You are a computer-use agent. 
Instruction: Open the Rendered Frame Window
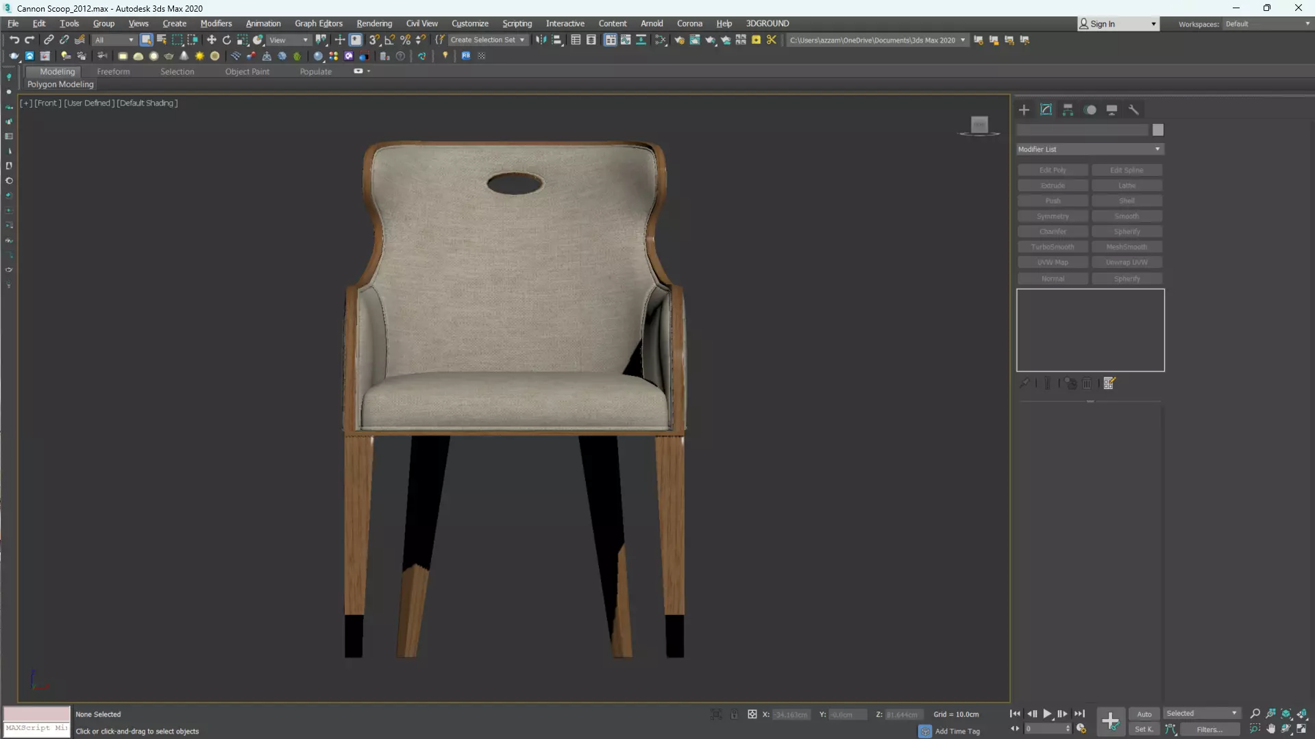694,40
